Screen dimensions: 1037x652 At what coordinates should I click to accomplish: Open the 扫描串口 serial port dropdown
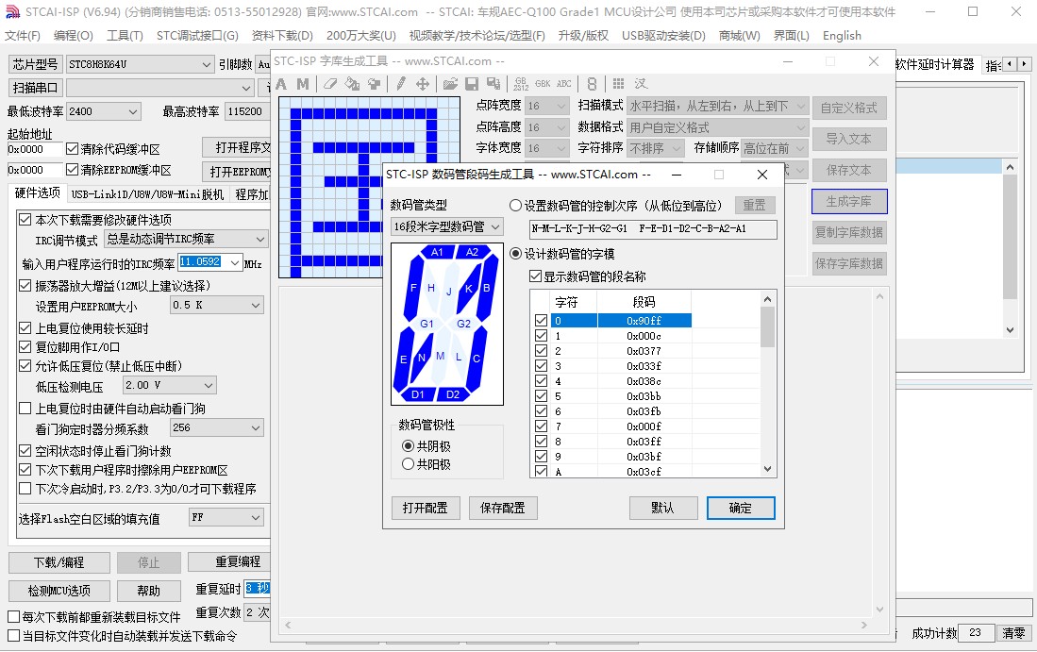[x=160, y=88]
